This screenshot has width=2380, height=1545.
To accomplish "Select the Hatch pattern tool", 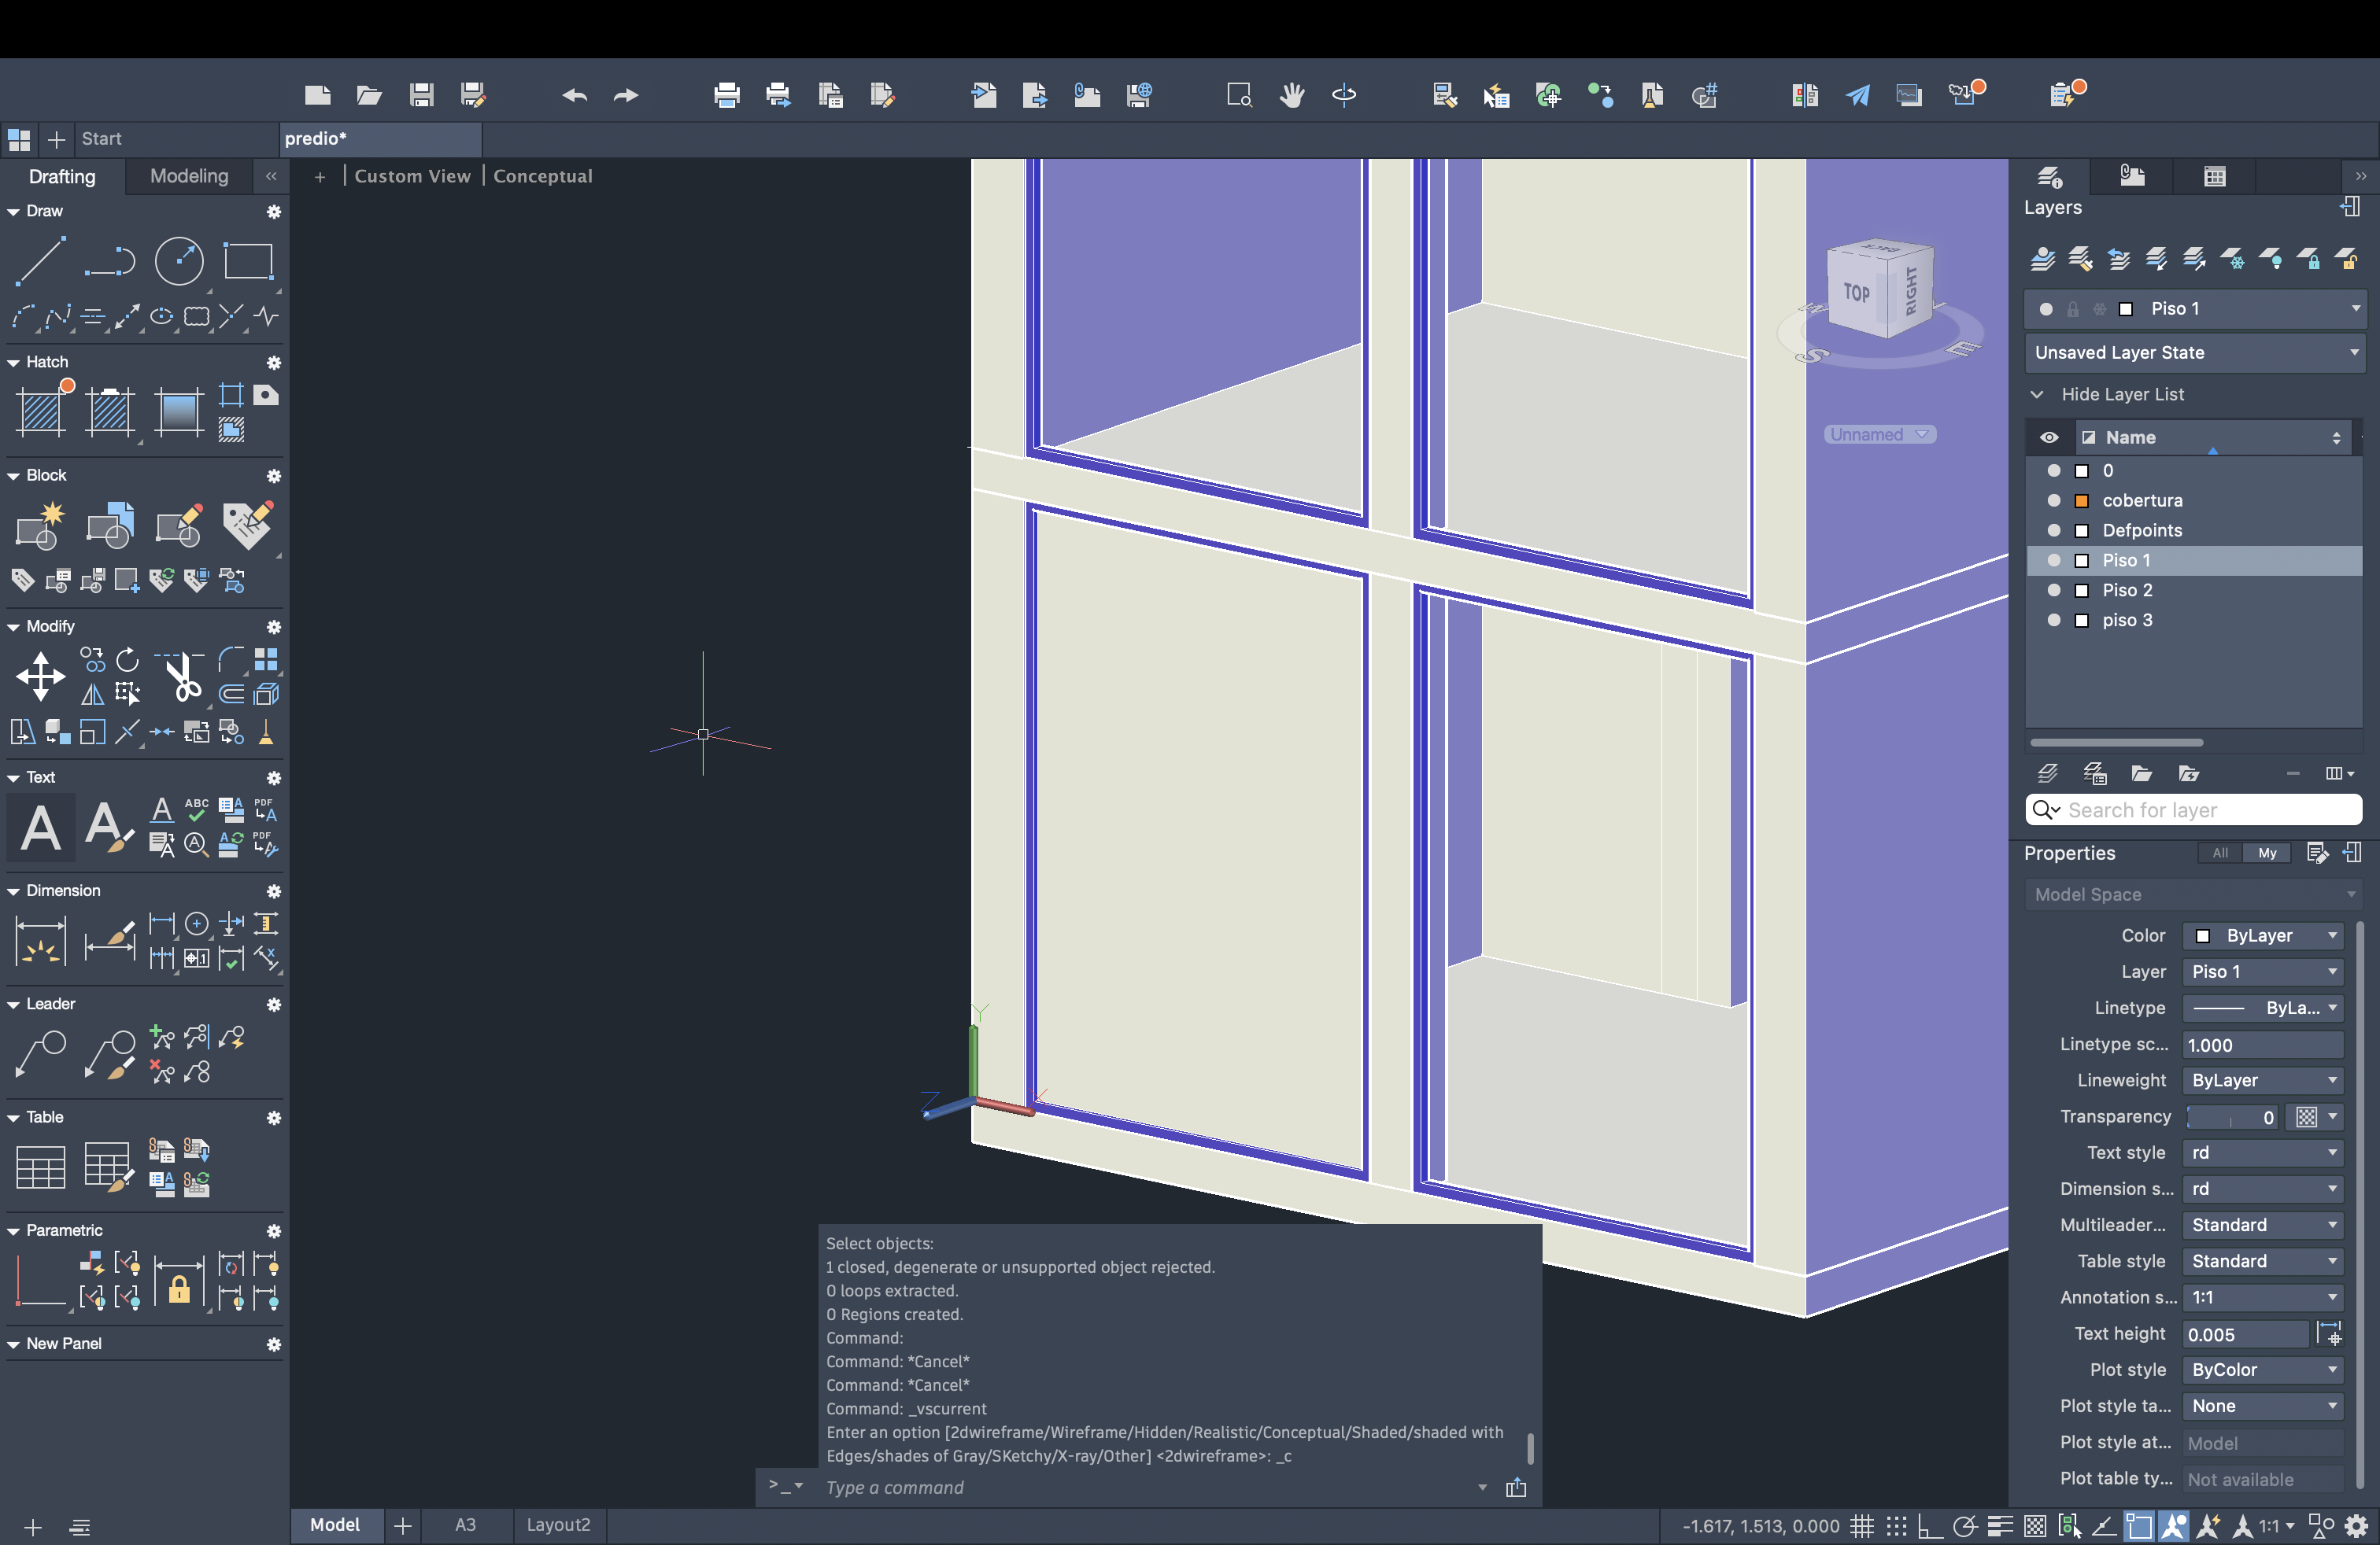I will pos(41,411).
